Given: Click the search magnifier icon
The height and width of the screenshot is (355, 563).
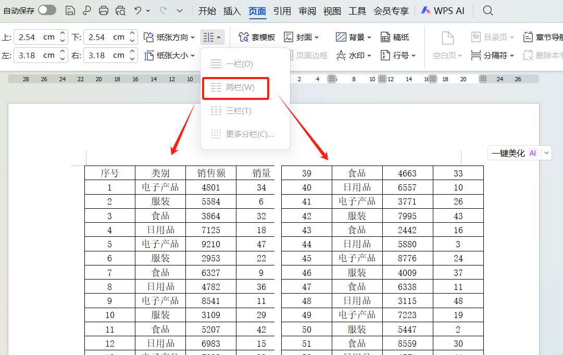Looking at the screenshot, I should click(487, 10).
